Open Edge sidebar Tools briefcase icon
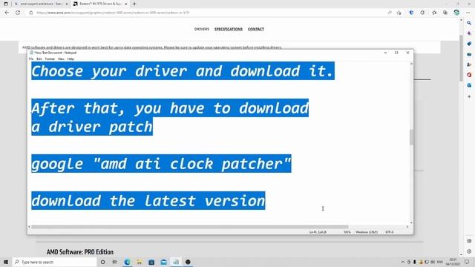The image size is (475, 267). (x=469, y=54)
